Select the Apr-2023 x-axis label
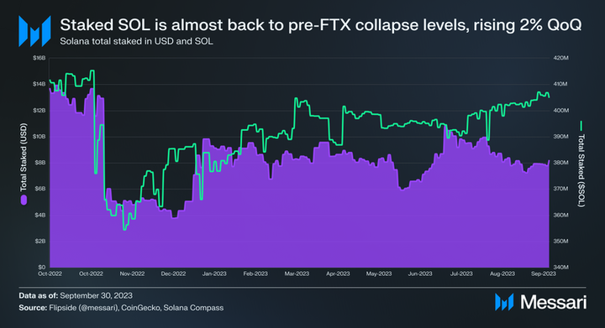The height and width of the screenshot is (328, 605). coord(338,273)
